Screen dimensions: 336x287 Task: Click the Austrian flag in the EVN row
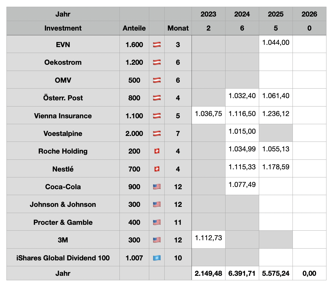pos(157,45)
